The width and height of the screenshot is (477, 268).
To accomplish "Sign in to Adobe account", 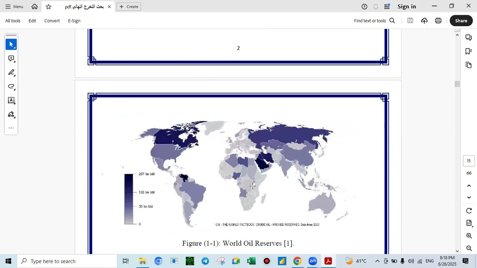I will [x=407, y=6].
